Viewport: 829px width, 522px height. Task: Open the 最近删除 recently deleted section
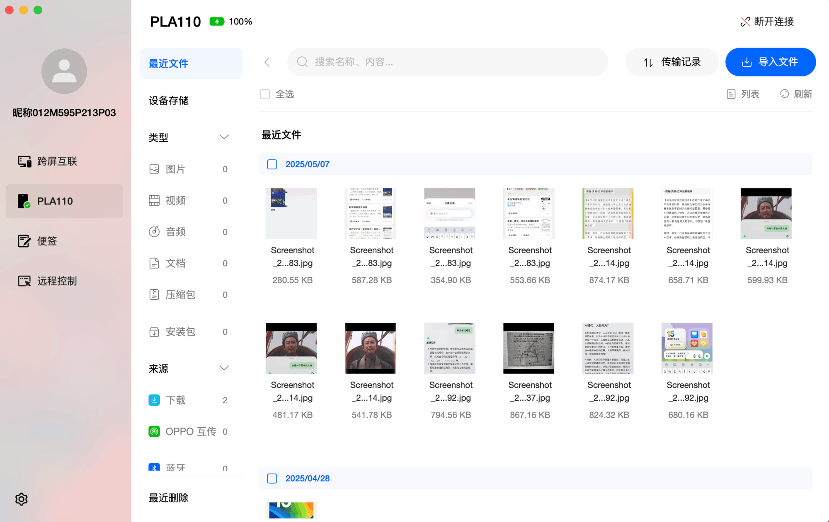(167, 498)
